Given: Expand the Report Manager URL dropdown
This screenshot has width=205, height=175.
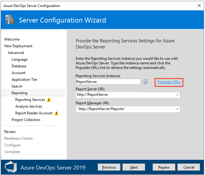Looking at the screenshot, I should [177, 109].
